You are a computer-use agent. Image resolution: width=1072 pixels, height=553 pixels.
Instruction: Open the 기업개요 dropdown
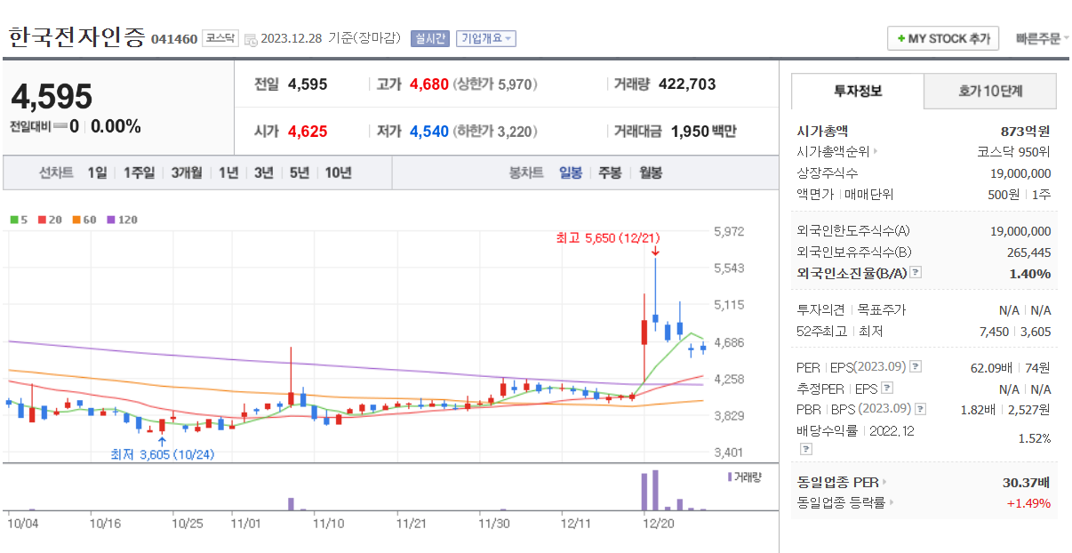[486, 38]
